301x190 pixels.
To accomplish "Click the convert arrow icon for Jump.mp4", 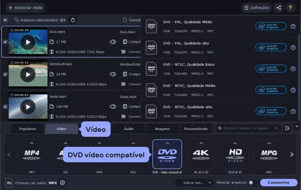I will (x=113, y=106).
